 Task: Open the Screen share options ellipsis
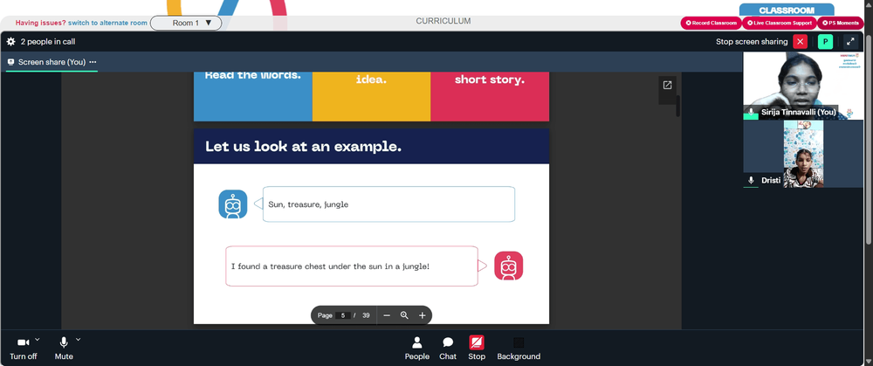click(93, 62)
